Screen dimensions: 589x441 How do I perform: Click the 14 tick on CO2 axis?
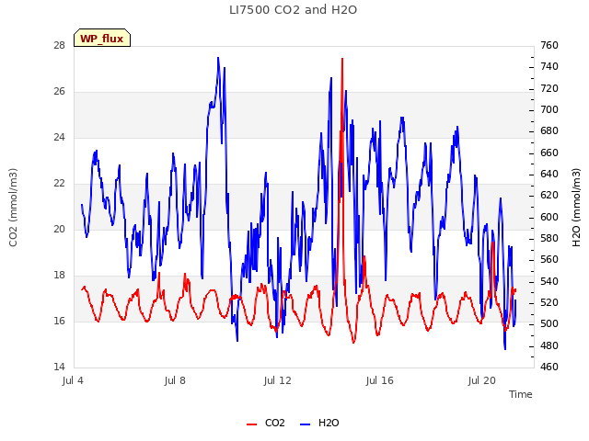click(x=59, y=367)
